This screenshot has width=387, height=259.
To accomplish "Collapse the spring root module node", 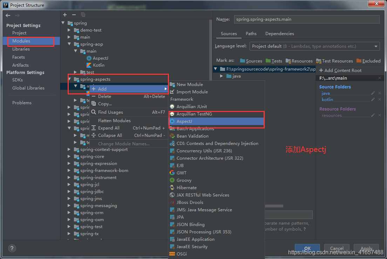I will pos(63,23).
